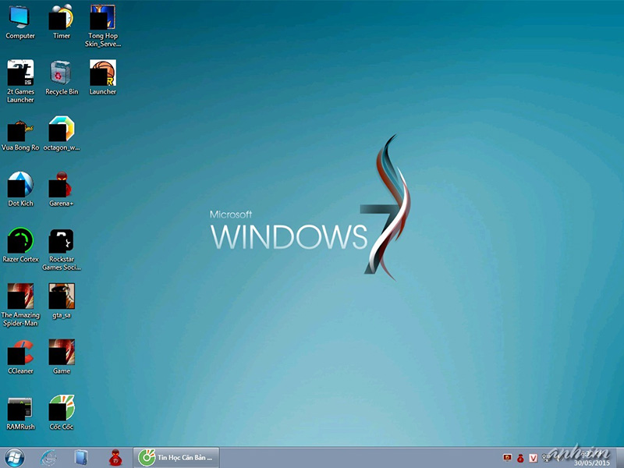Click the Show desktop button
624x468 pixels.
(x=619, y=458)
